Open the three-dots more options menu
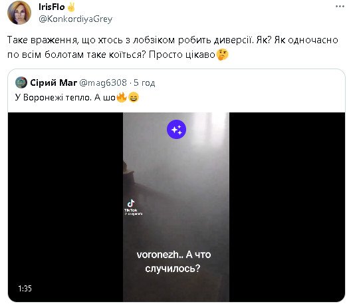The height and width of the screenshot is (306, 349). (x=340, y=7)
